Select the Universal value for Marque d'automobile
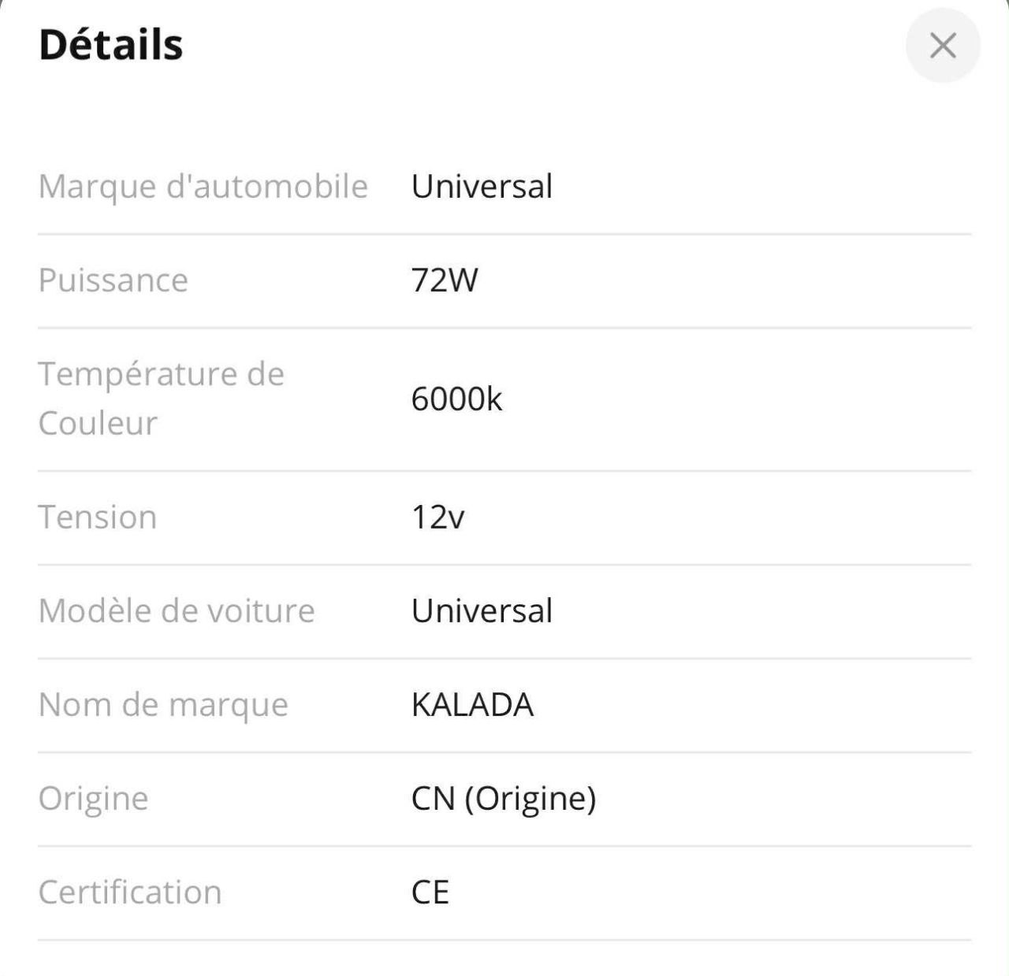The image size is (1009, 976). tap(482, 187)
